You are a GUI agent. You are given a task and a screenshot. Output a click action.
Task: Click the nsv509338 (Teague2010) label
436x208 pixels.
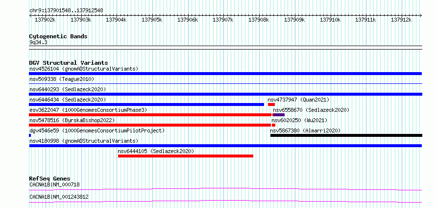tap(62, 79)
